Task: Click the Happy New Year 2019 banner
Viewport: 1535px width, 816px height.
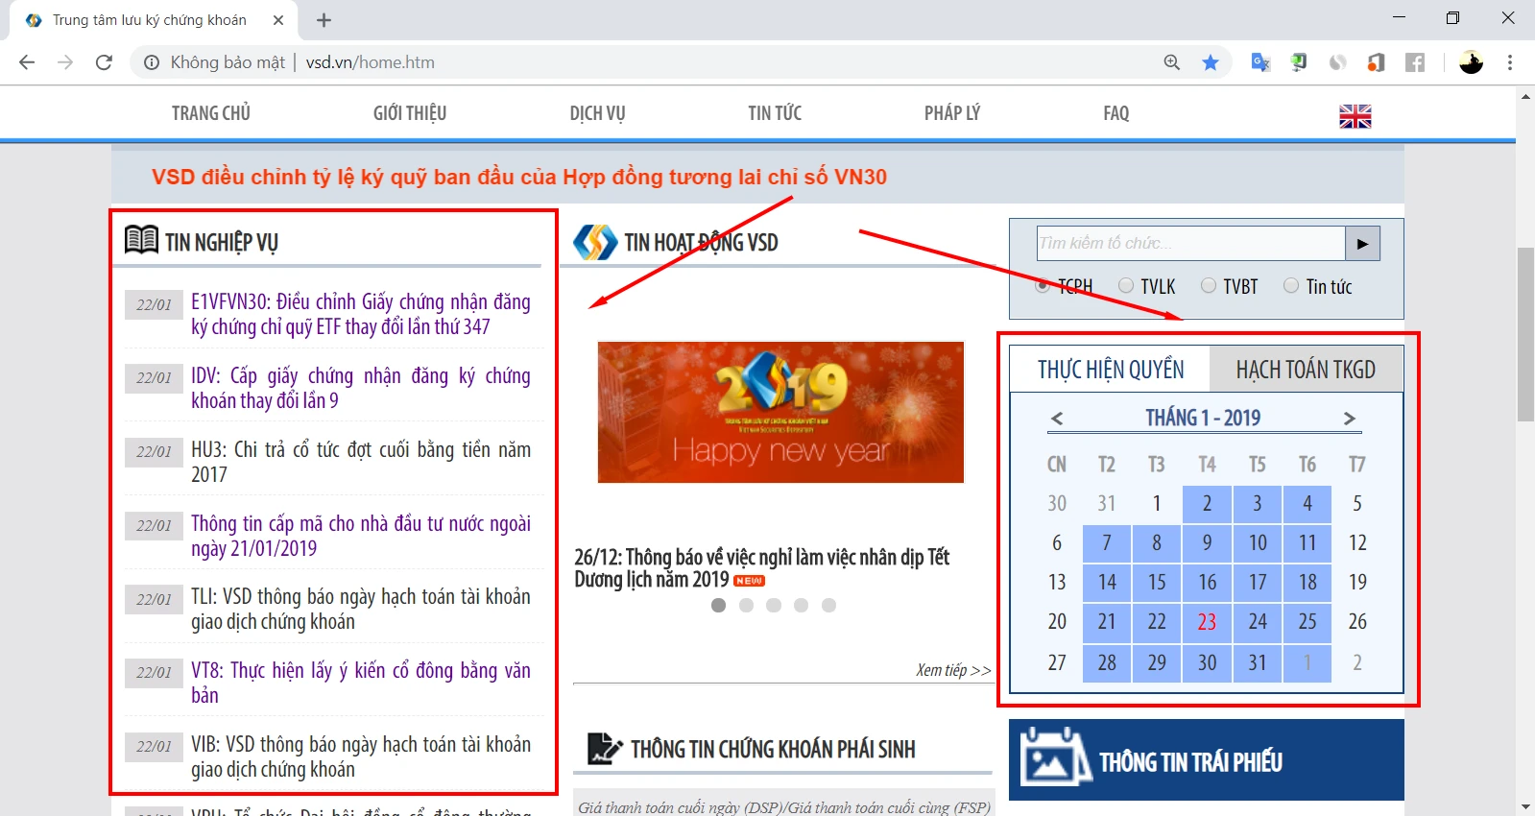Action: tap(780, 413)
